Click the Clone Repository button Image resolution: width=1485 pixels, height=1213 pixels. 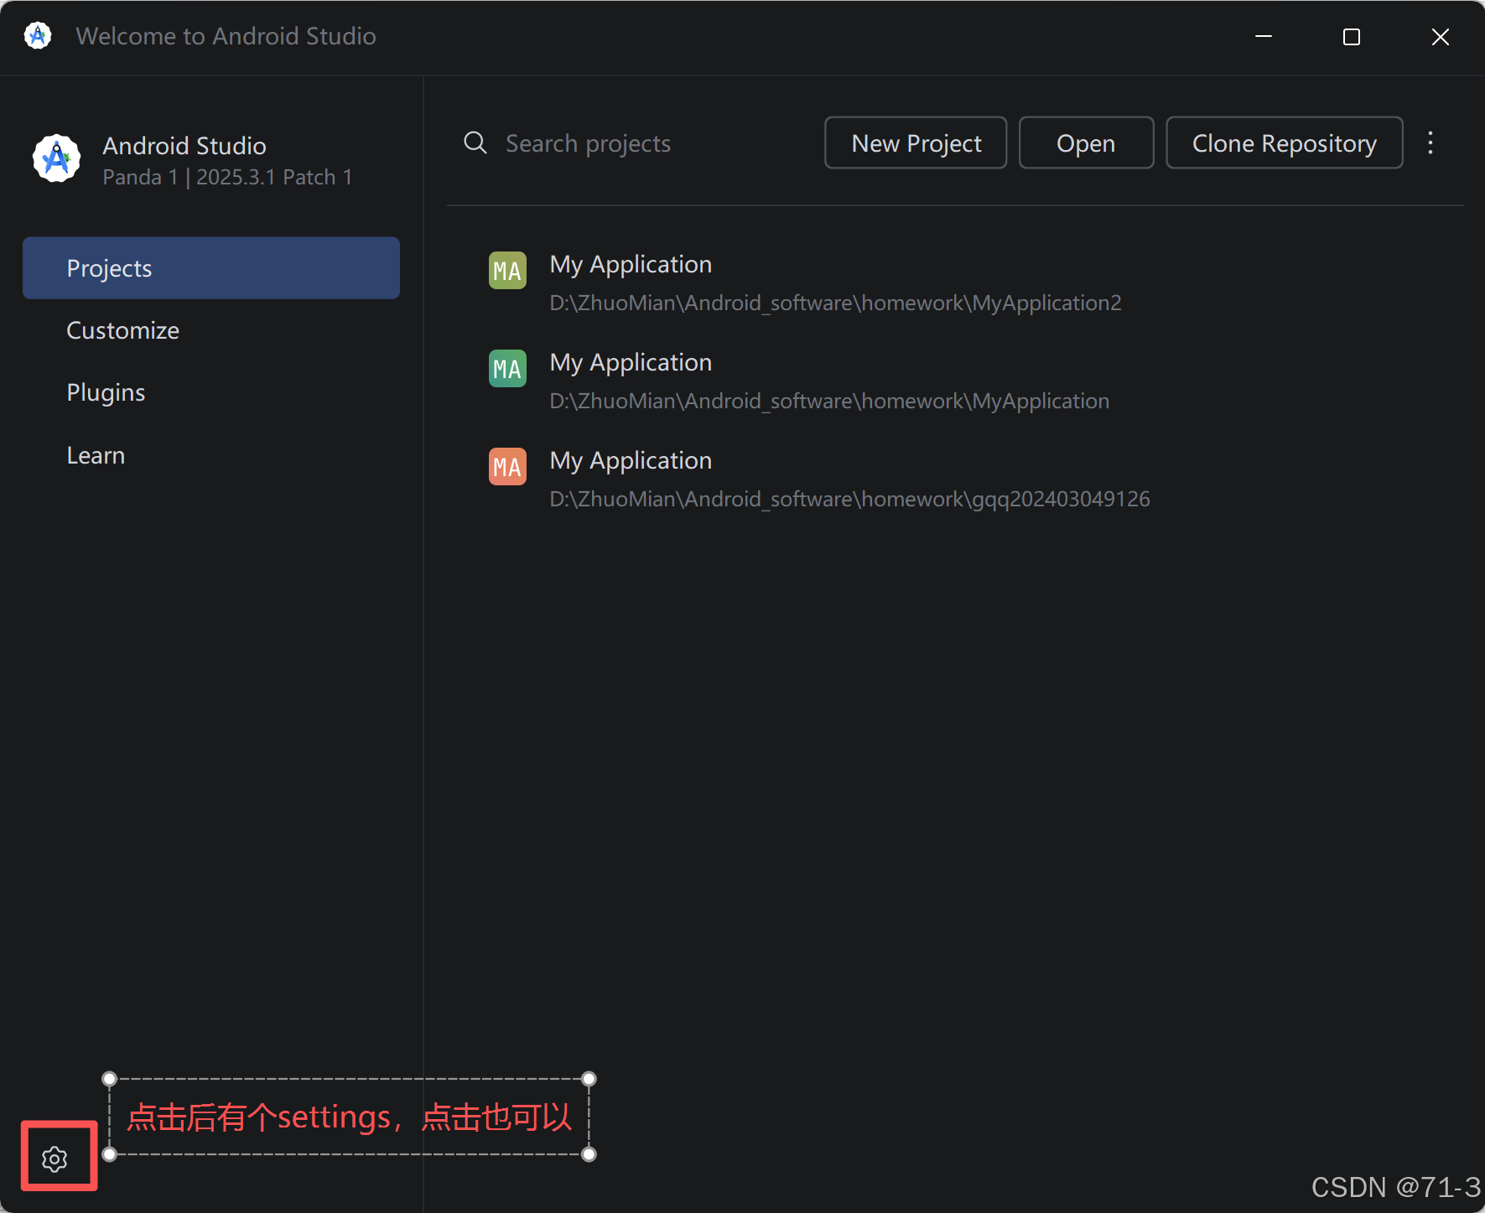click(x=1284, y=143)
